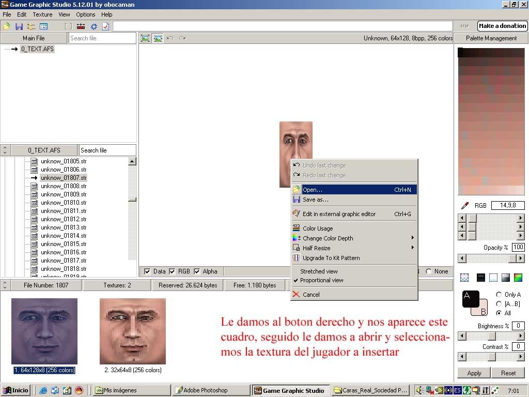Choose Proportional view in context menu
Image resolution: width=529 pixels, height=397 pixels.
pyautogui.click(x=354, y=280)
